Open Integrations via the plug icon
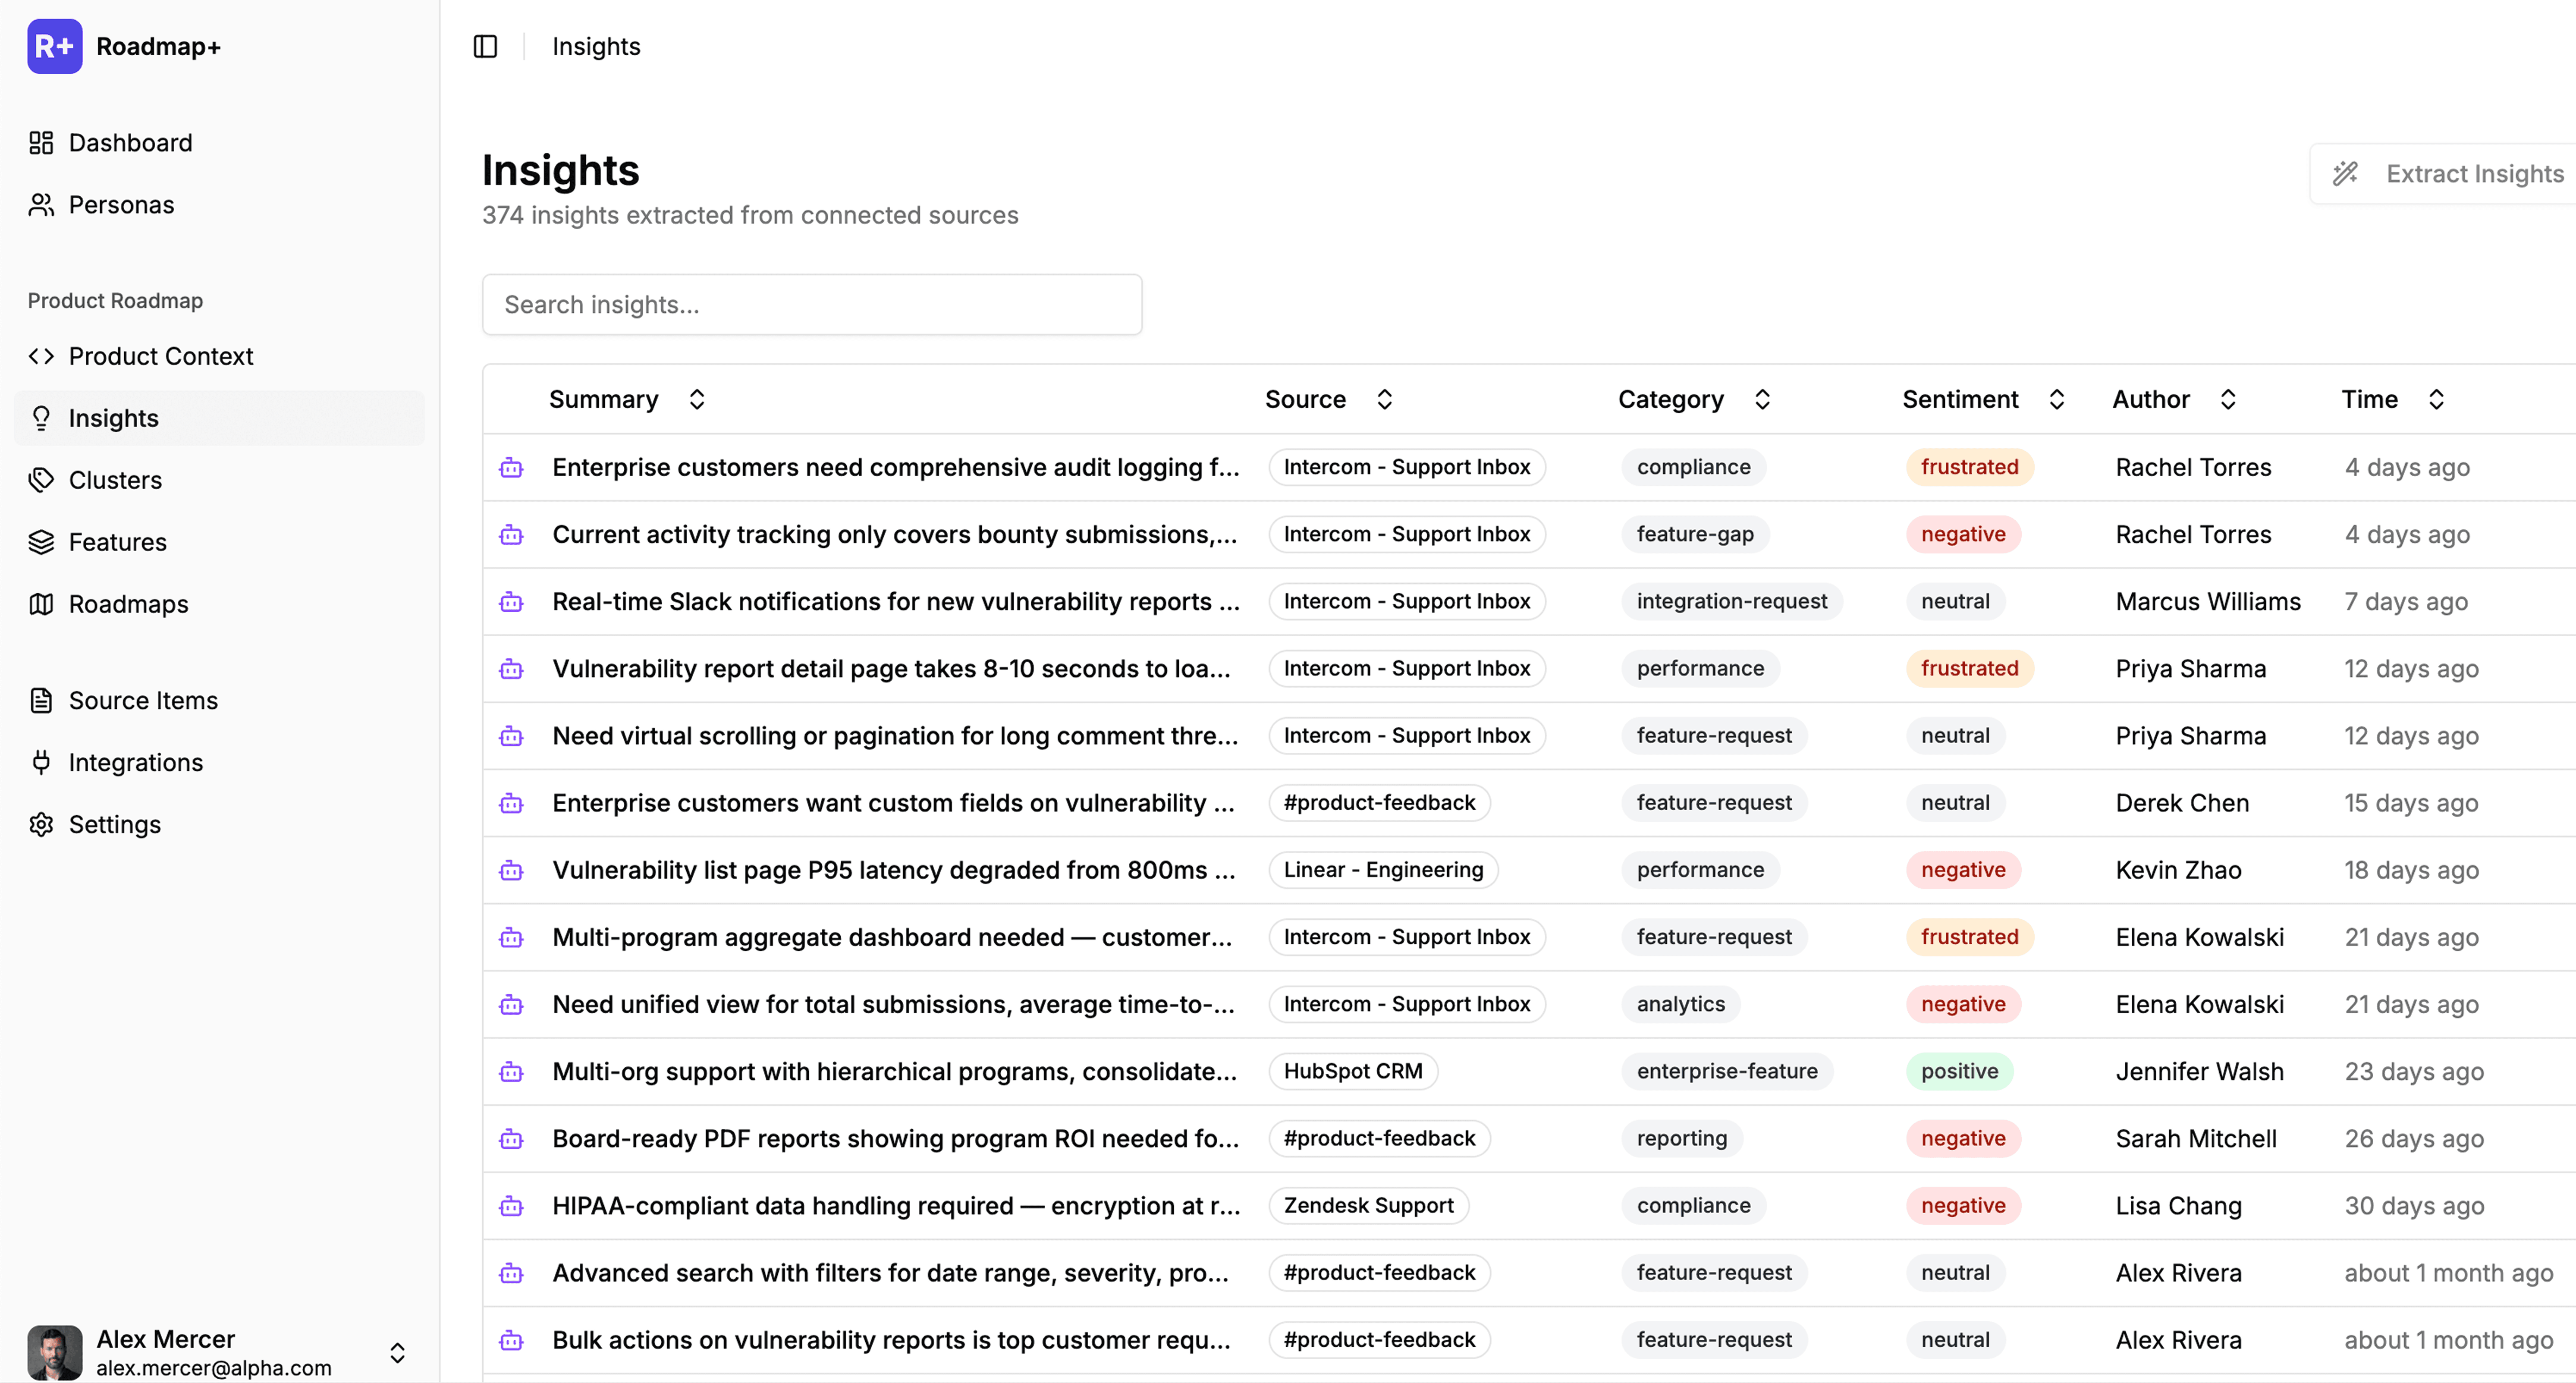The width and height of the screenshot is (2576, 1383). pyautogui.click(x=41, y=762)
